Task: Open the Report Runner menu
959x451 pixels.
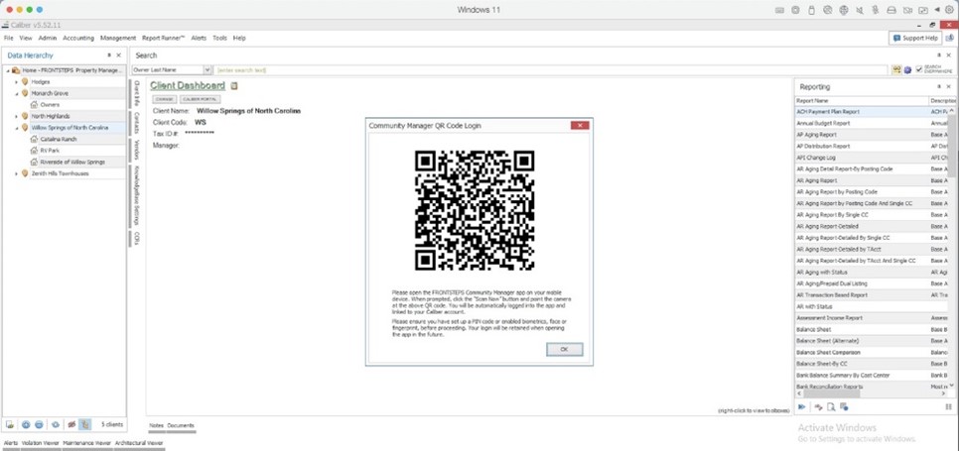Action: pyautogui.click(x=163, y=38)
